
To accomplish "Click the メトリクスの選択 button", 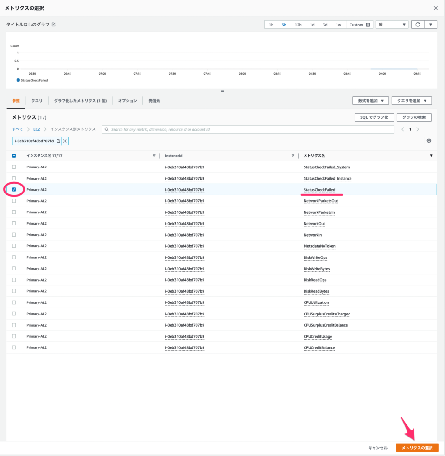I will pyautogui.click(x=416, y=448).
